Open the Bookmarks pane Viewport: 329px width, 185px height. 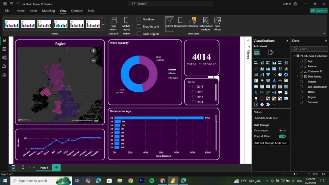click(180, 22)
